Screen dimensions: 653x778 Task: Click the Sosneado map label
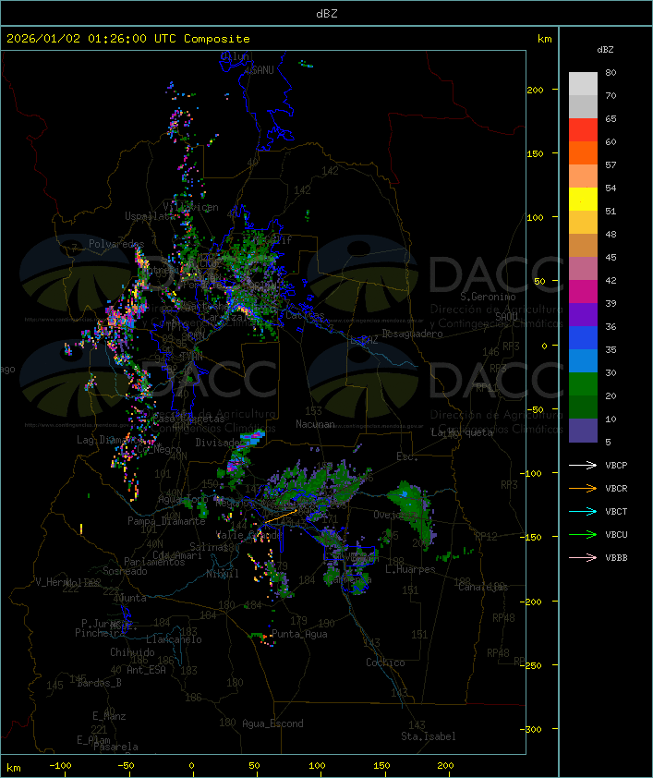125,571
